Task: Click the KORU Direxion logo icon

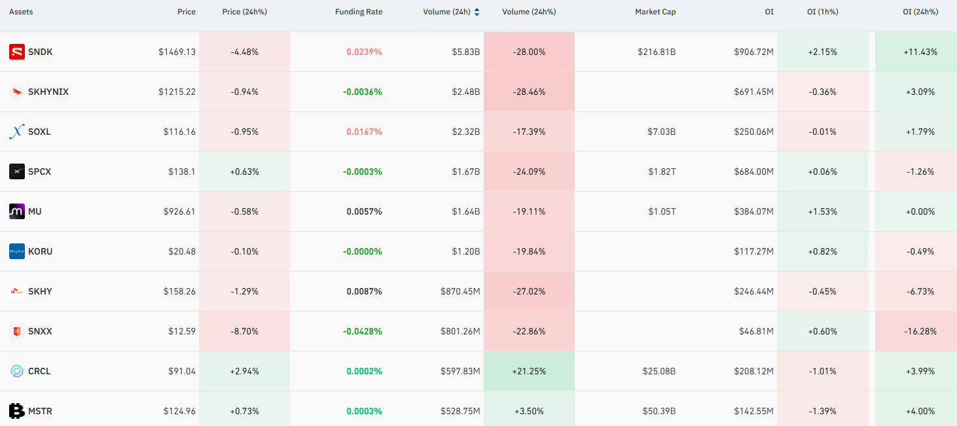Action: (x=17, y=251)
